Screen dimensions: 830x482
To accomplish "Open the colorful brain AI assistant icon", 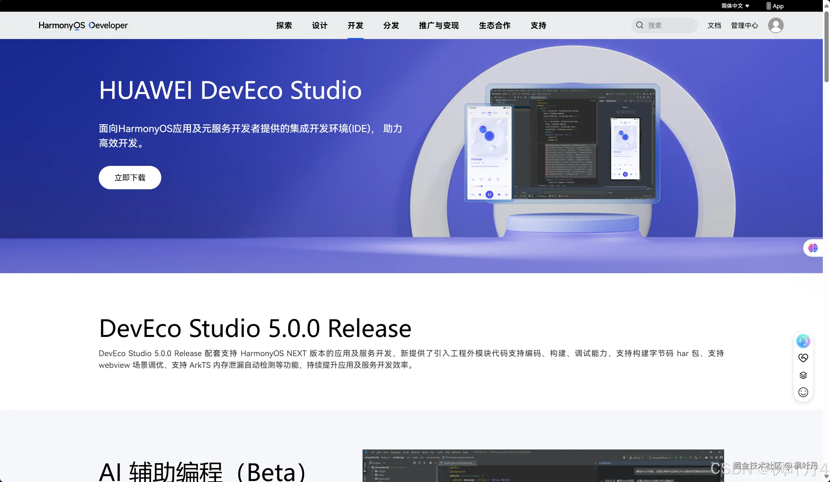I will click(812, 248).
